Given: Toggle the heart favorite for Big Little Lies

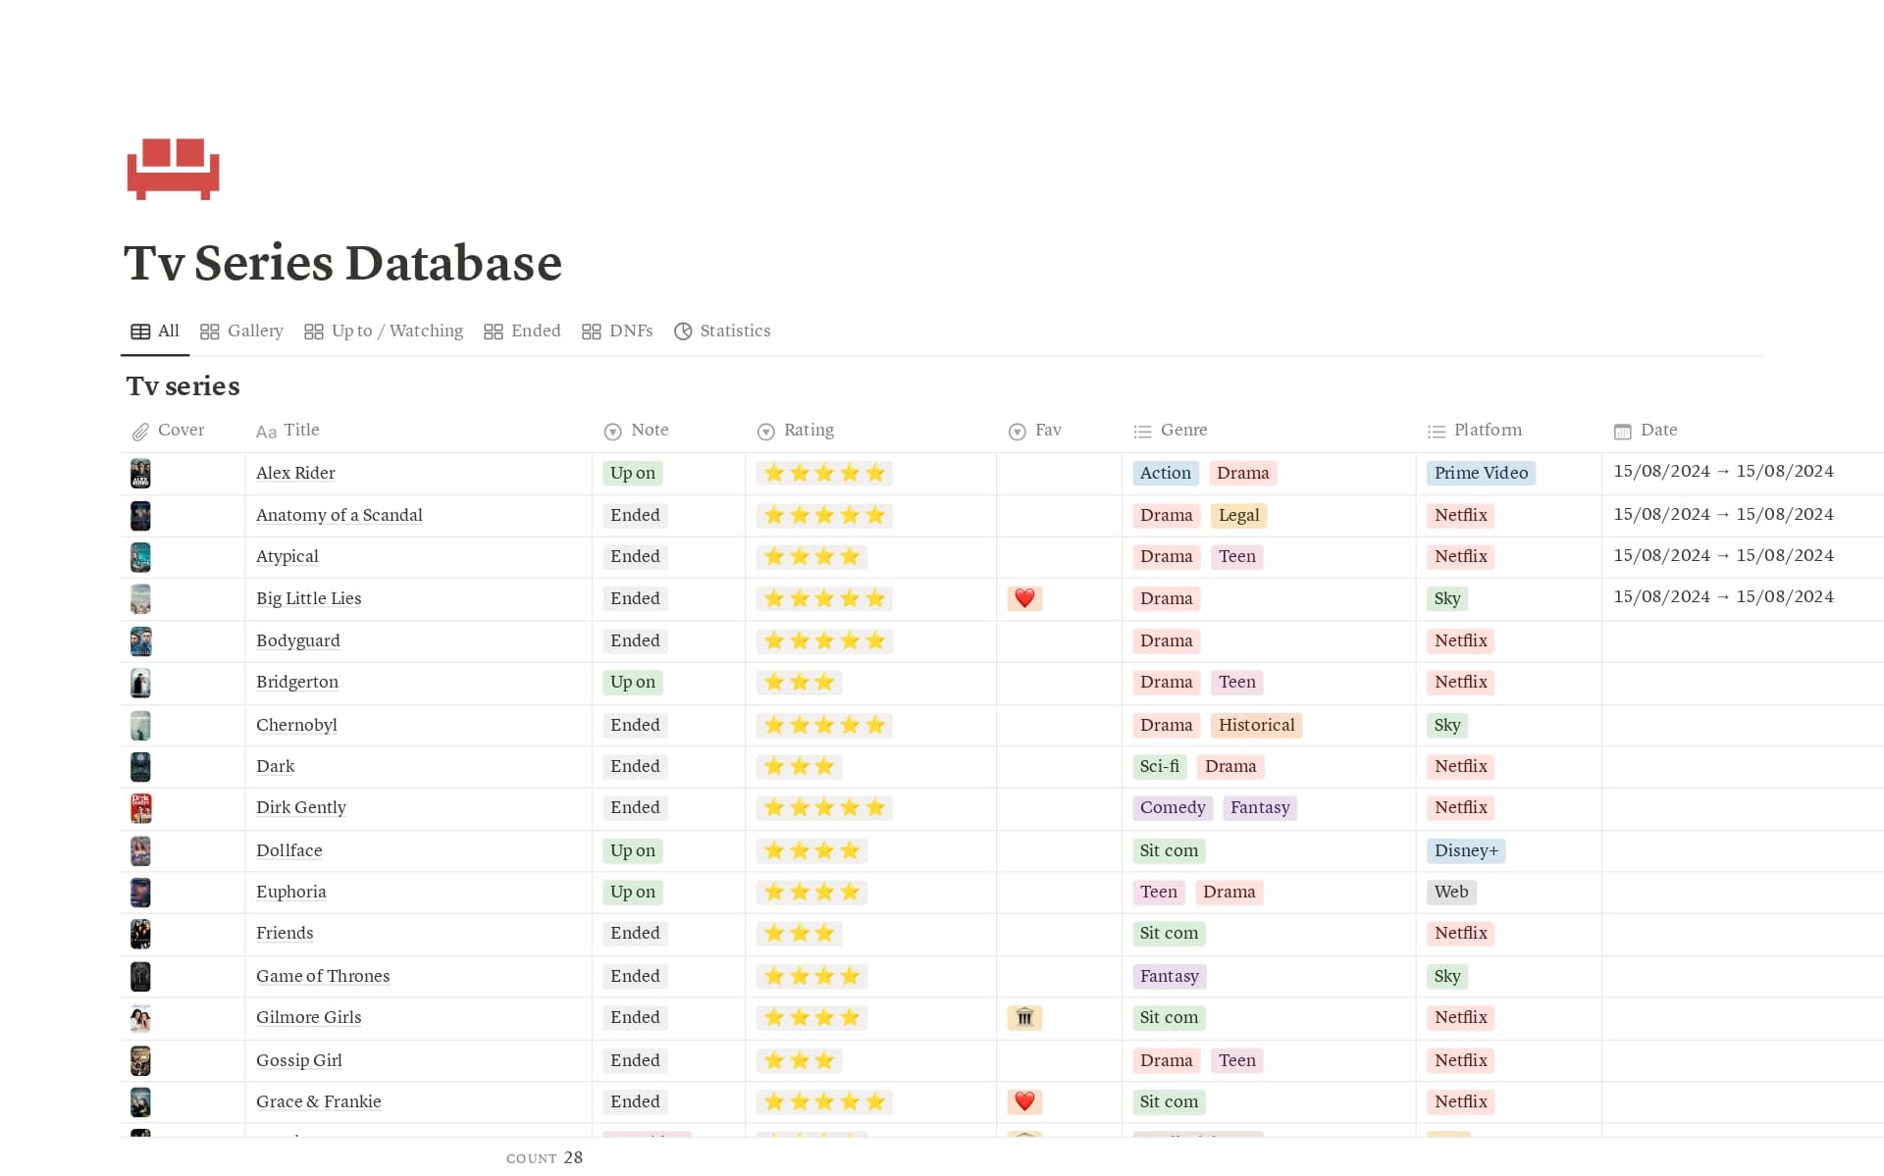Looking at the screenshot, I should coord(1024,598).
